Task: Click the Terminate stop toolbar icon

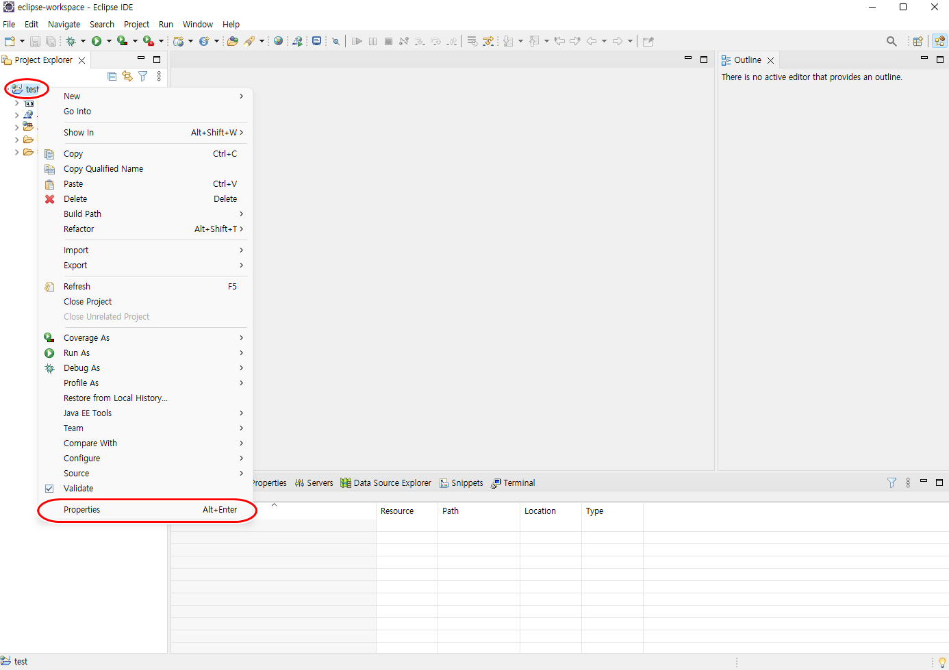Action: tap(388, 41)
